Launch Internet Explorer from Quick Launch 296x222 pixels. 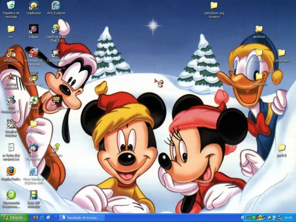[x=42, y=218]
